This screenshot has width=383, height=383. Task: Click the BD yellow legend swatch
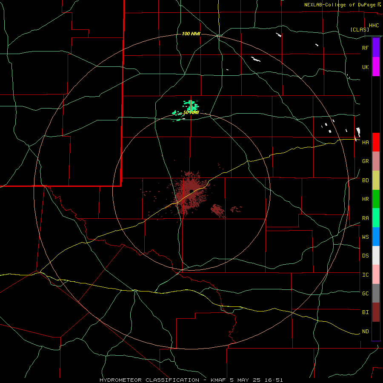pyautogui.click(x=376, y=180)
